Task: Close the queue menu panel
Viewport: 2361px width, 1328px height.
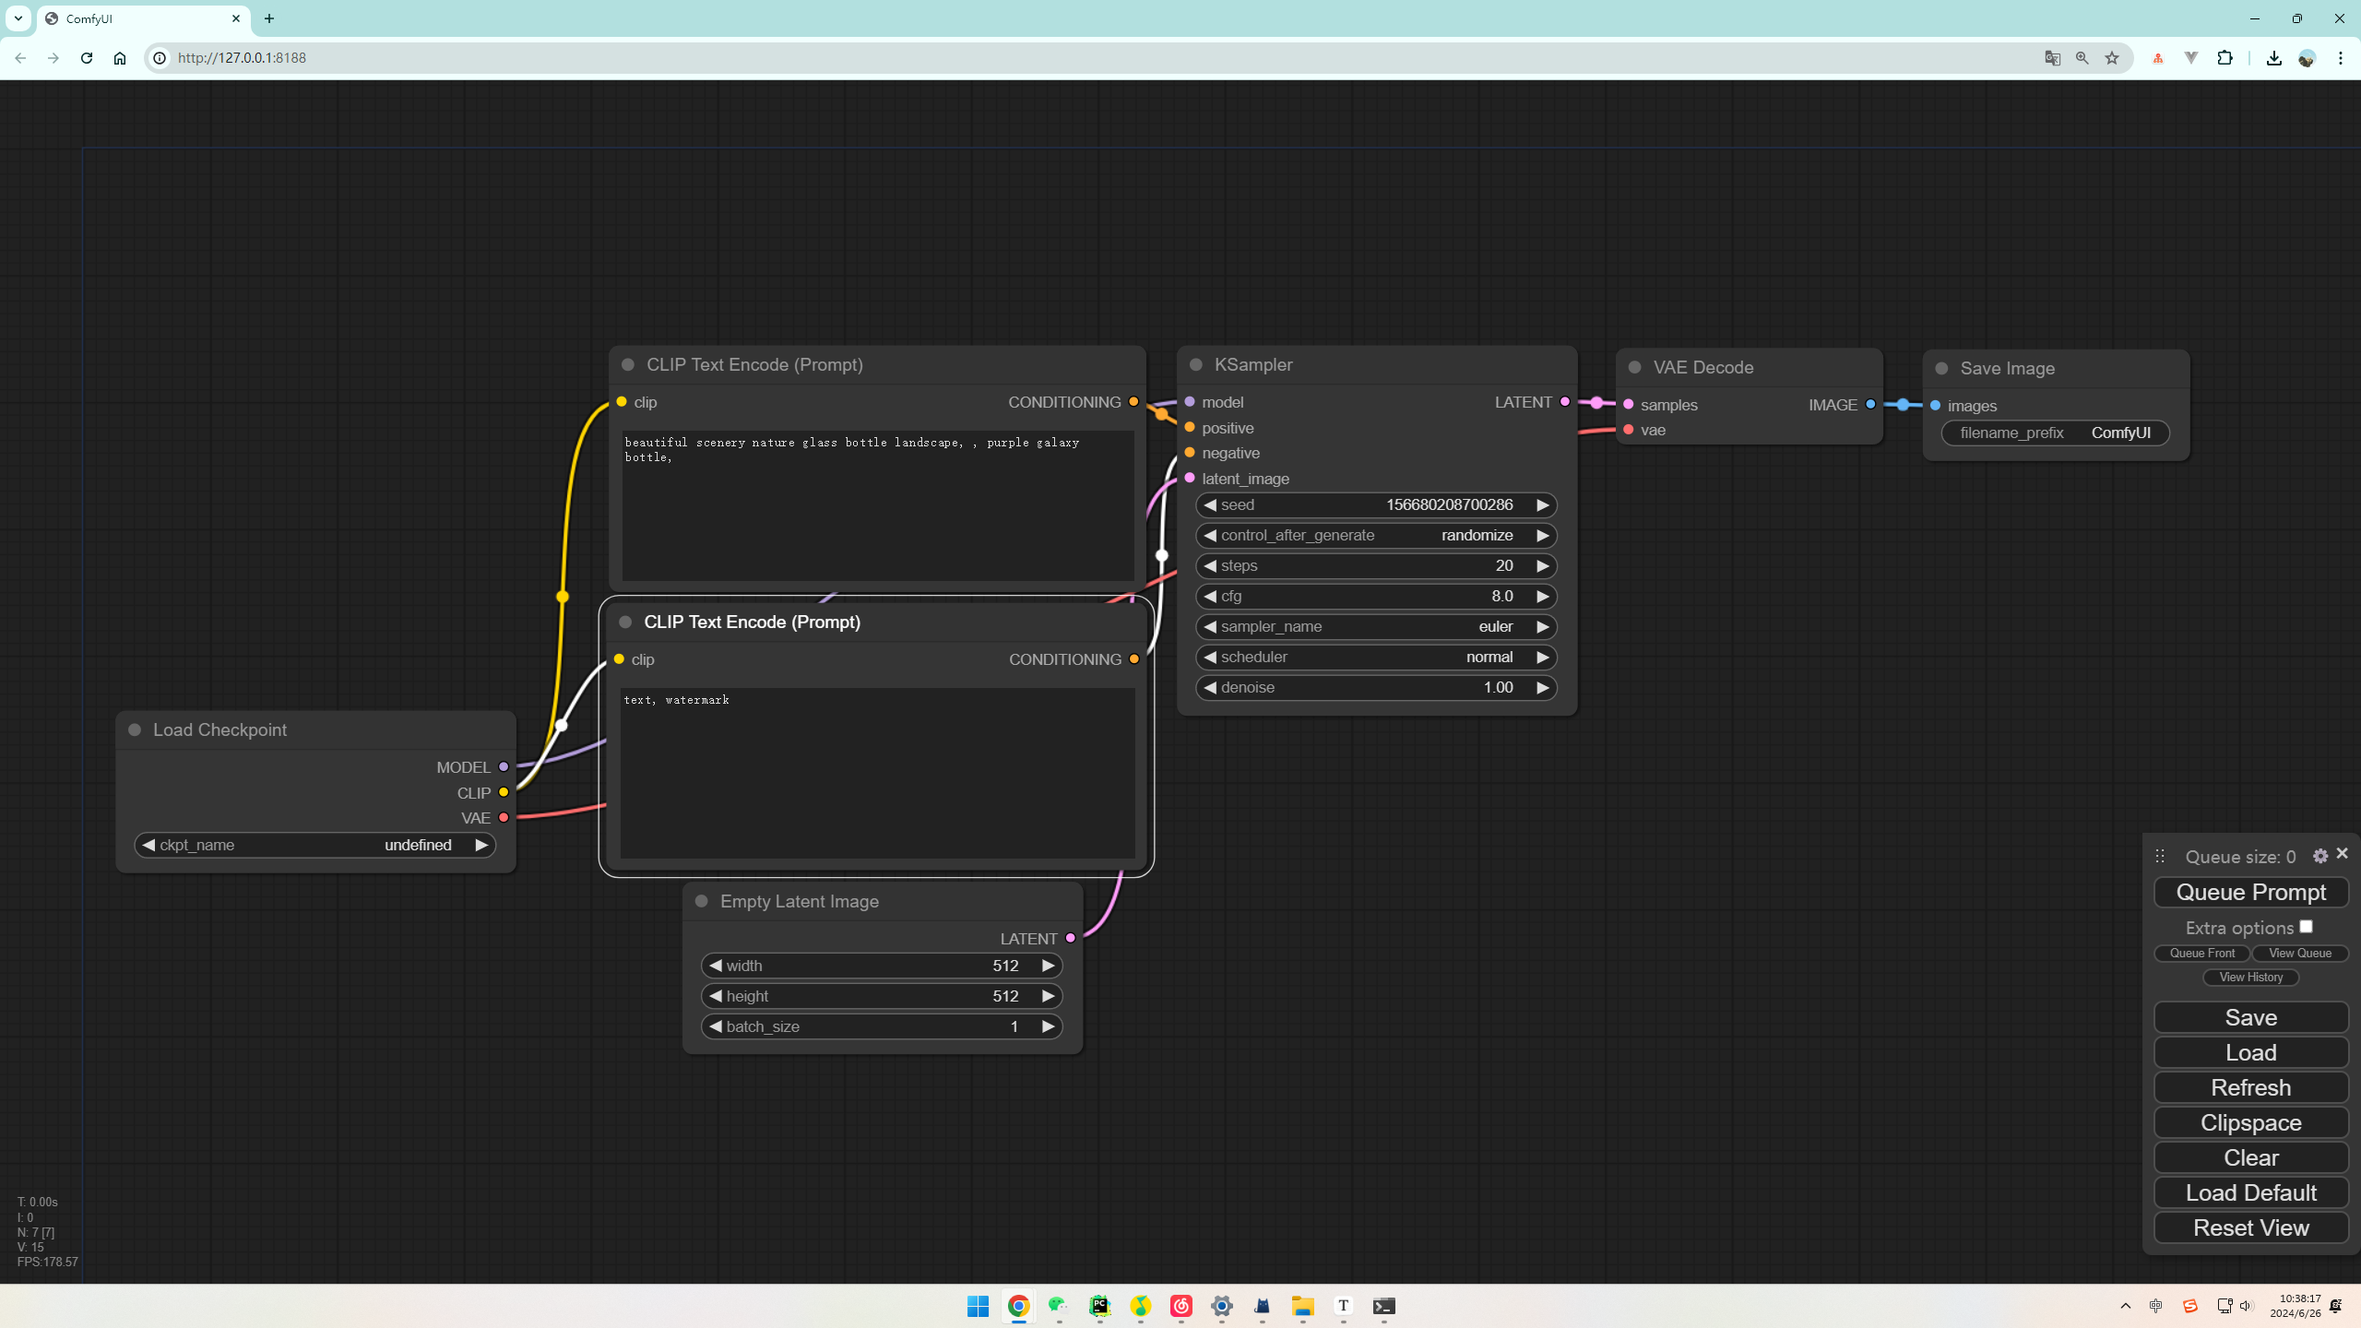Action: tap(2343, 854)
